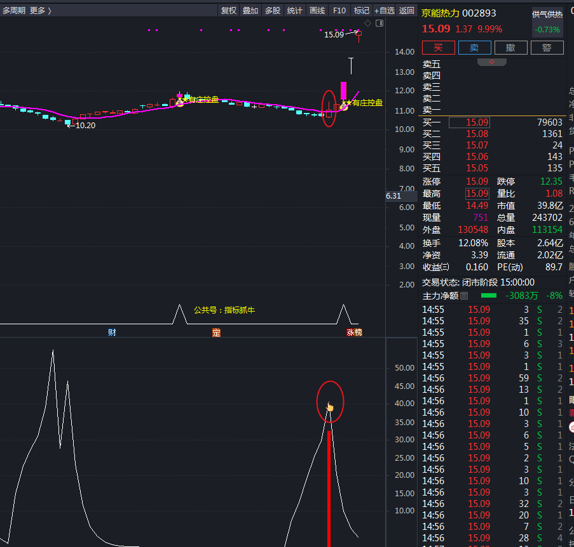The image size is (574, 547).
Task: Click the 主力净额 list icon
Action: click(464, 296)
